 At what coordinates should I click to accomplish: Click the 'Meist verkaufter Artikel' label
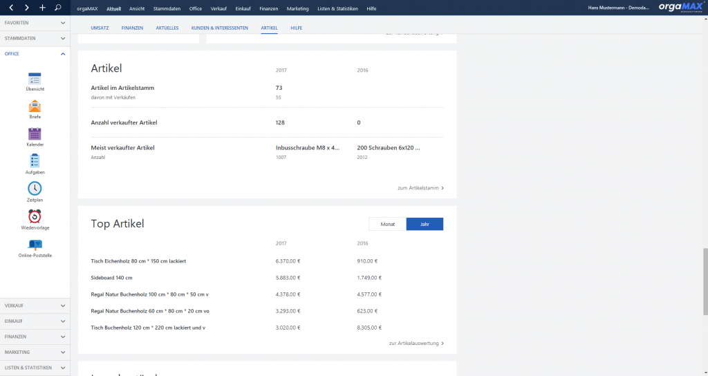click(122, 148)
